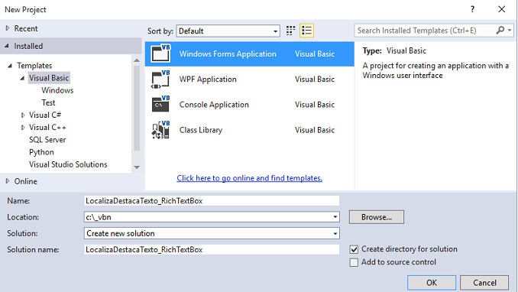The height and width of the screenshot is (292, 518).
Task: Select the WPF Application template icon
Action: coord(160,79)
